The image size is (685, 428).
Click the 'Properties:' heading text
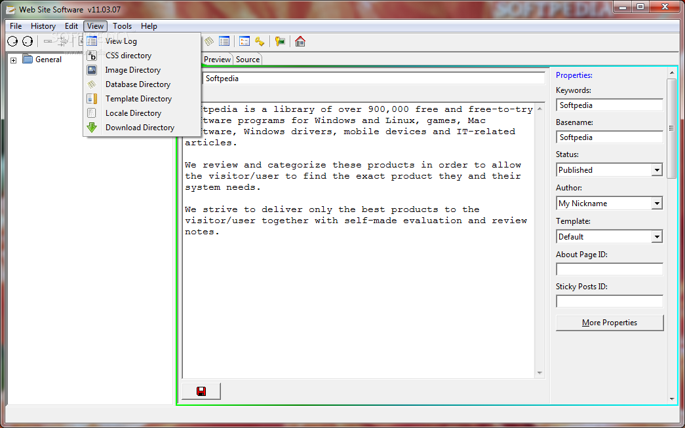click(x=574, y=75)
